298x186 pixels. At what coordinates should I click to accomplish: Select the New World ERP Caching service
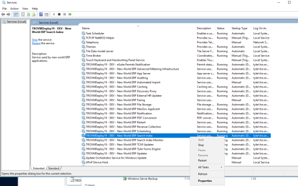click(x=176, y=87)
